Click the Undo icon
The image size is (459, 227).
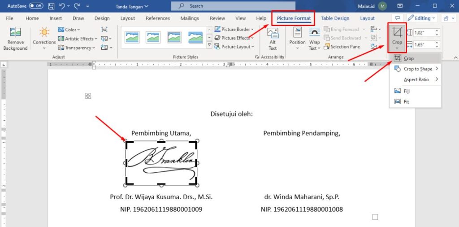click(62, 6)
